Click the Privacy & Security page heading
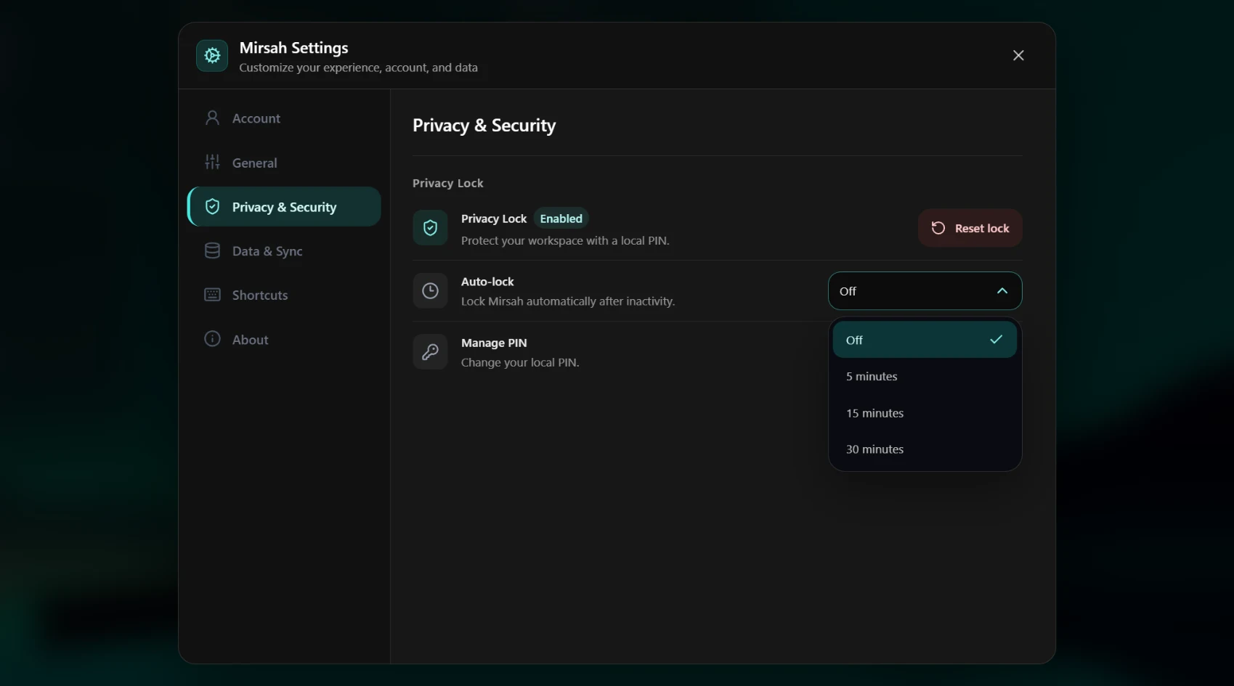Viewport: 1234px width, 686px height. (x=484, y=126)
